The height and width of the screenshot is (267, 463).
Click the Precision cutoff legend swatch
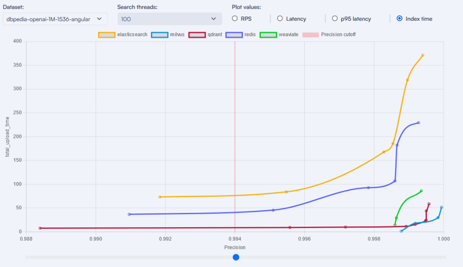(311, 34)
